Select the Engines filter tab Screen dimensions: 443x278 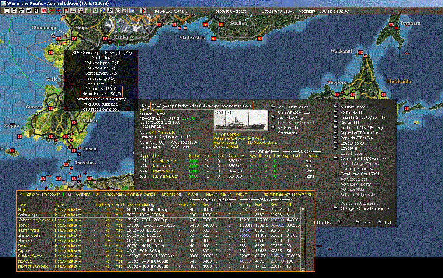point(169,194)
